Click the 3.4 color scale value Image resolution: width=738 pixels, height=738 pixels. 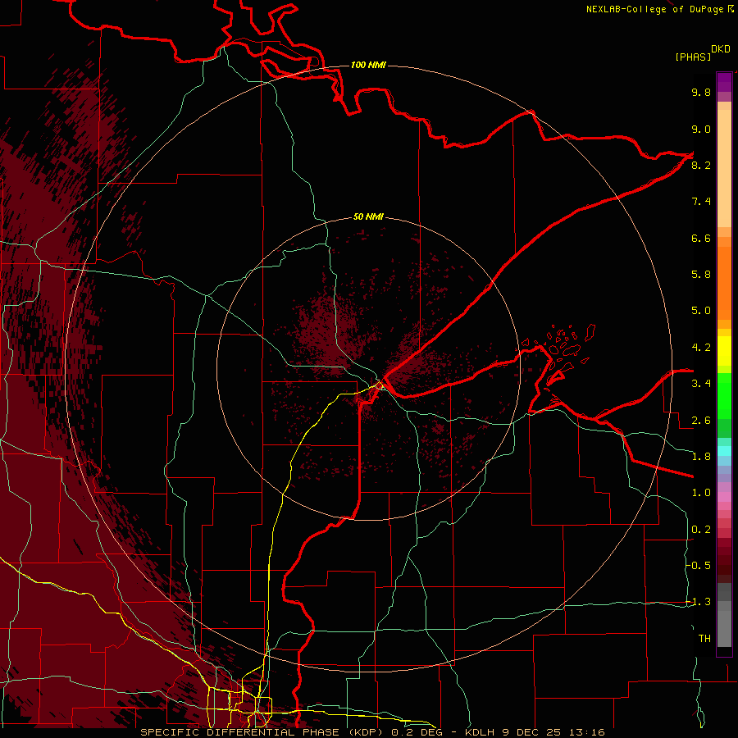click(x=701, y=384)
